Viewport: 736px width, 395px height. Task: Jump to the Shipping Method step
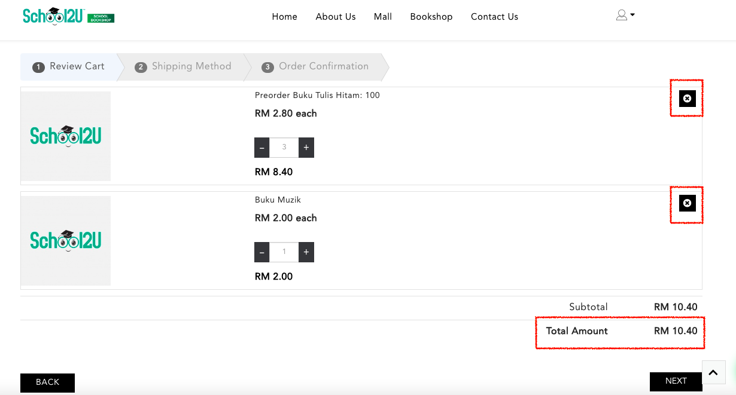(x=183, y=67)
